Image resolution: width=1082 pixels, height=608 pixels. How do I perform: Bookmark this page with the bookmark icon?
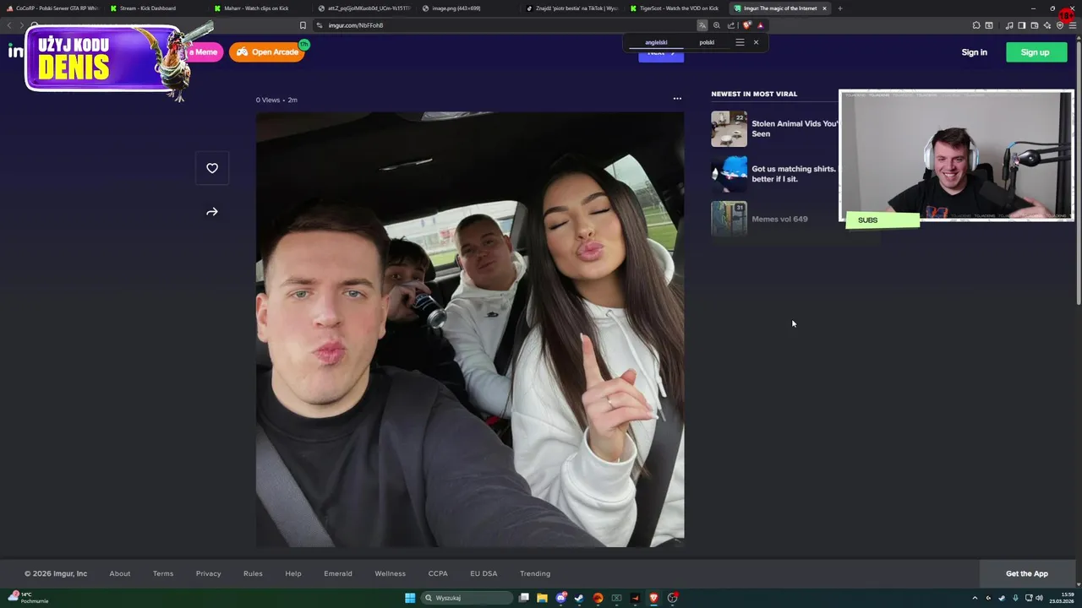coord(303,25)
